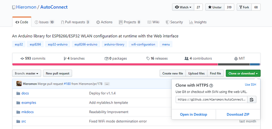Open the Watch notifications dropdown
The height and width of the screenshot is (129, 272).
pos(183,7)
